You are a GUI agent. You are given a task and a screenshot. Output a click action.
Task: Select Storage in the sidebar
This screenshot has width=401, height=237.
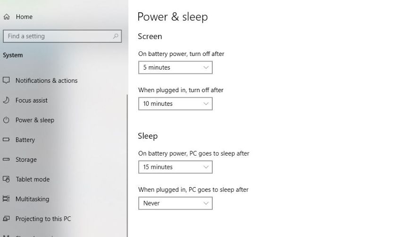pyautogui.click(x=26, y=159)
